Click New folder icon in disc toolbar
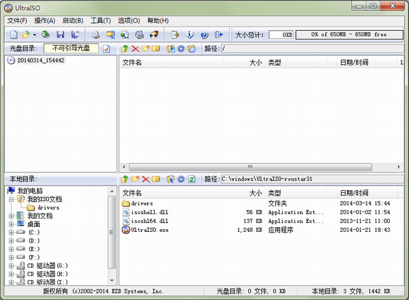 (x=146, y=48)
